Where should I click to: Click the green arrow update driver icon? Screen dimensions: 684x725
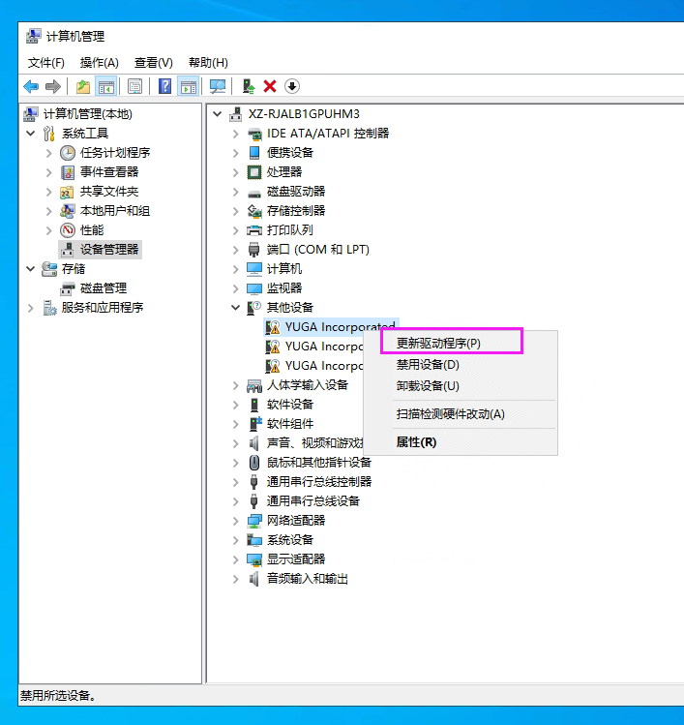249,87
